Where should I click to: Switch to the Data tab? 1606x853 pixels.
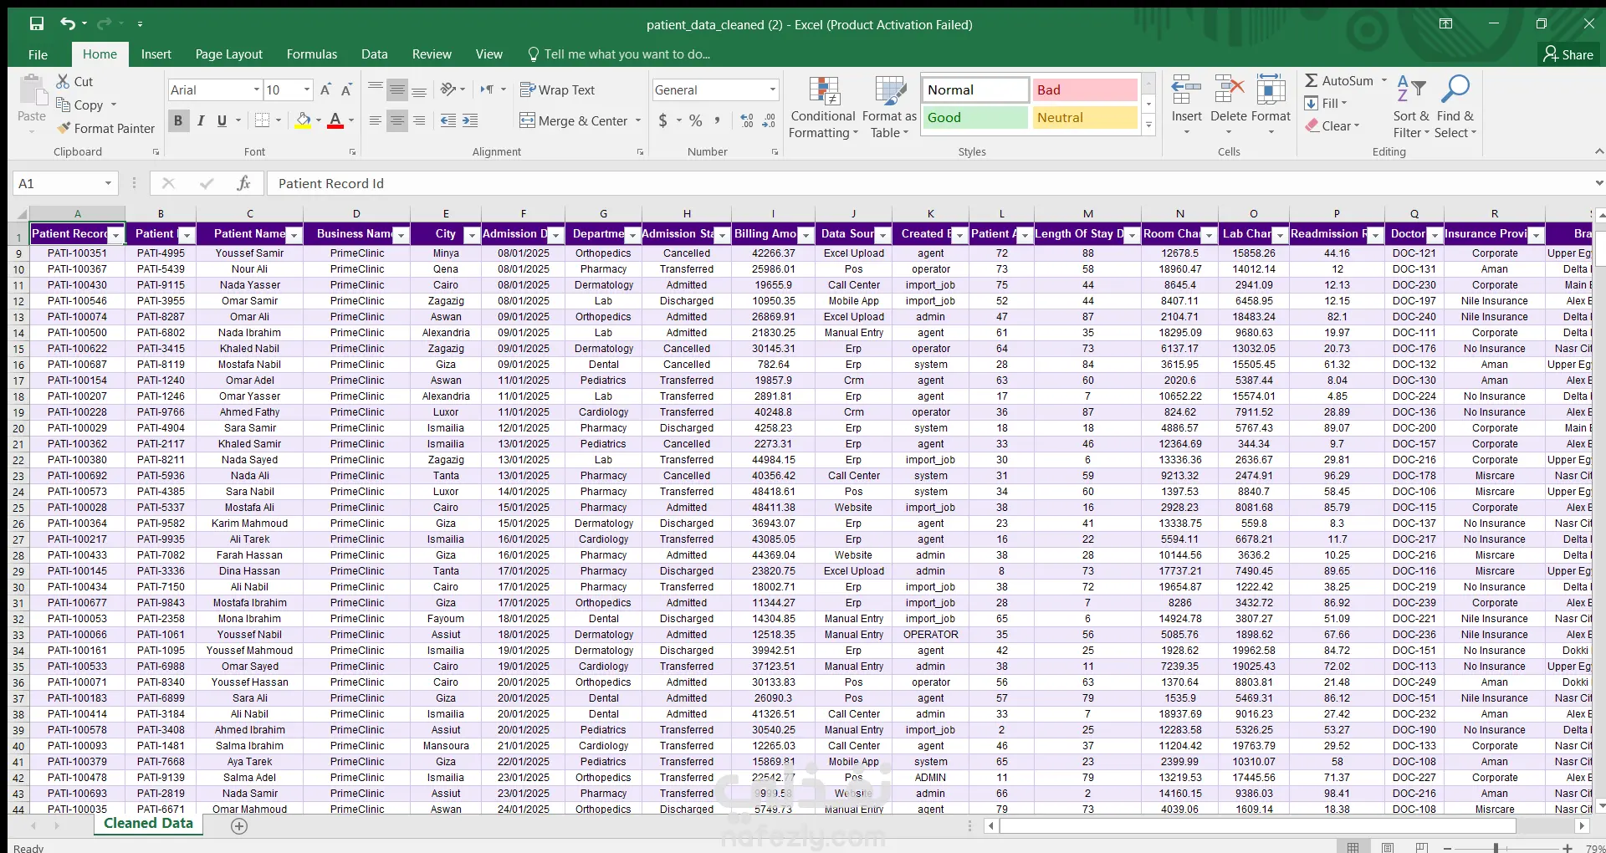click(374, 54)
